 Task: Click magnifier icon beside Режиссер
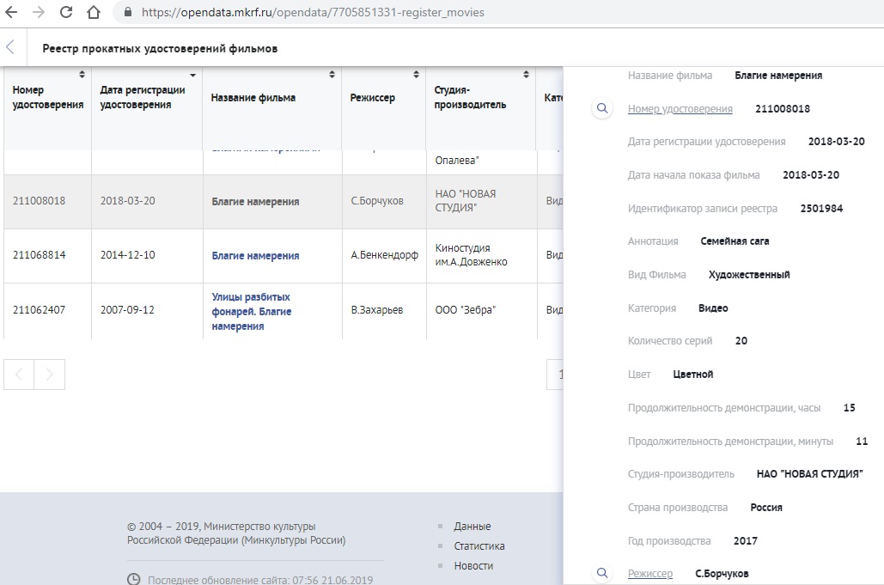[x=602, y=573]
